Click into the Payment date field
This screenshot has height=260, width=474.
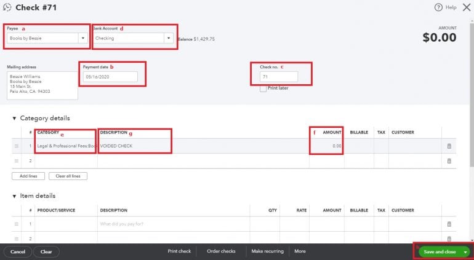point(110,77)
